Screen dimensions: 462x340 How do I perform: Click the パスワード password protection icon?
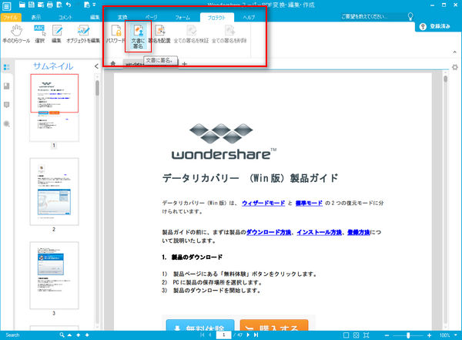click(115, 34)
